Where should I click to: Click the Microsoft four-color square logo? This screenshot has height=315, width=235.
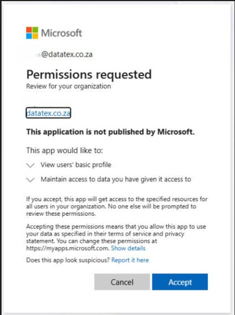32,33
